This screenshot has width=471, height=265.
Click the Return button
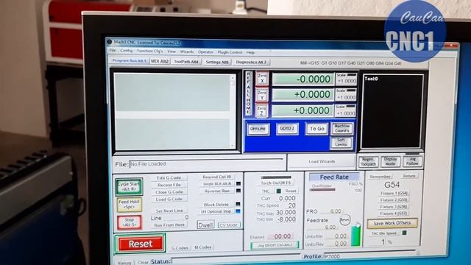(409, 176)
